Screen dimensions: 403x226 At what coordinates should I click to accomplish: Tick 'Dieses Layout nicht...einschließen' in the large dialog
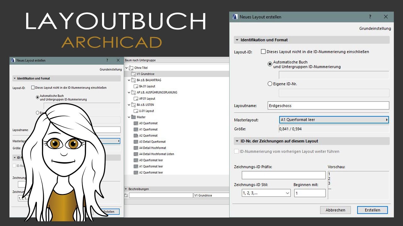point(263,51)
